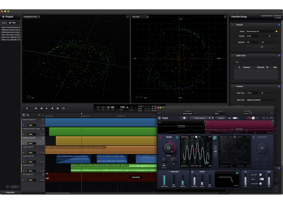Enable the Auto Gain switch
Viewport: 283px width, 204px height.
tap(261, 175)
